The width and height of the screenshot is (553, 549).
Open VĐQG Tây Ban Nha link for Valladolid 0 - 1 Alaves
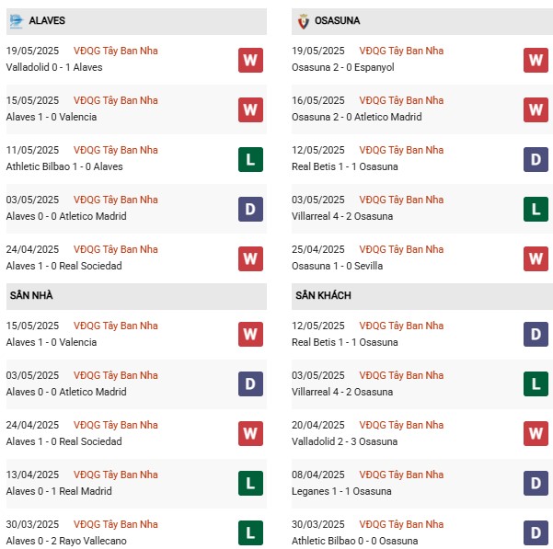tap(115, 51)
